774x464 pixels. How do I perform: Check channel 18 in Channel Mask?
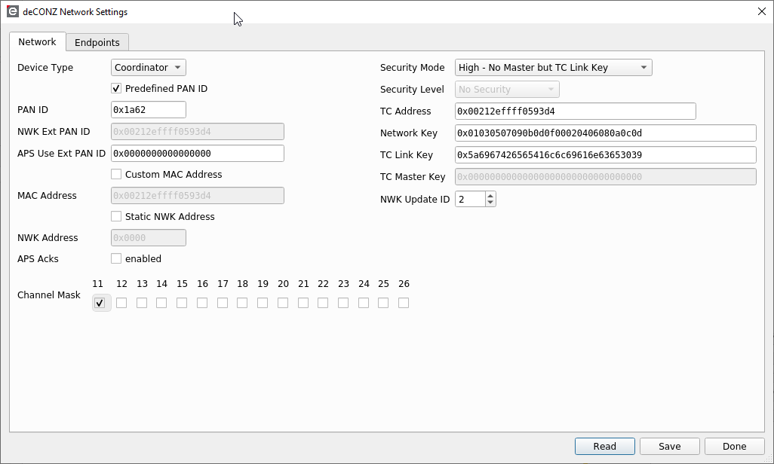click(242, 303)
